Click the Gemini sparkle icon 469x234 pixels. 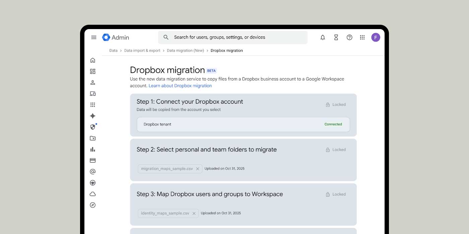pos(93,116)
